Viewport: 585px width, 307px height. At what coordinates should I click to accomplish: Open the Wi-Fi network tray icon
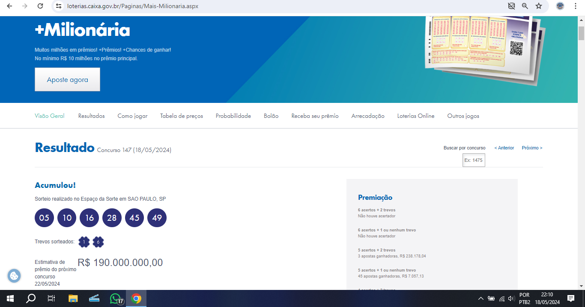tap(501, 298)
